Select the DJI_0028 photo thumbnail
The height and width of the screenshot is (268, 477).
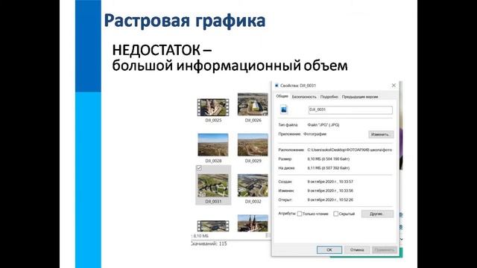[x=213, y=145]
